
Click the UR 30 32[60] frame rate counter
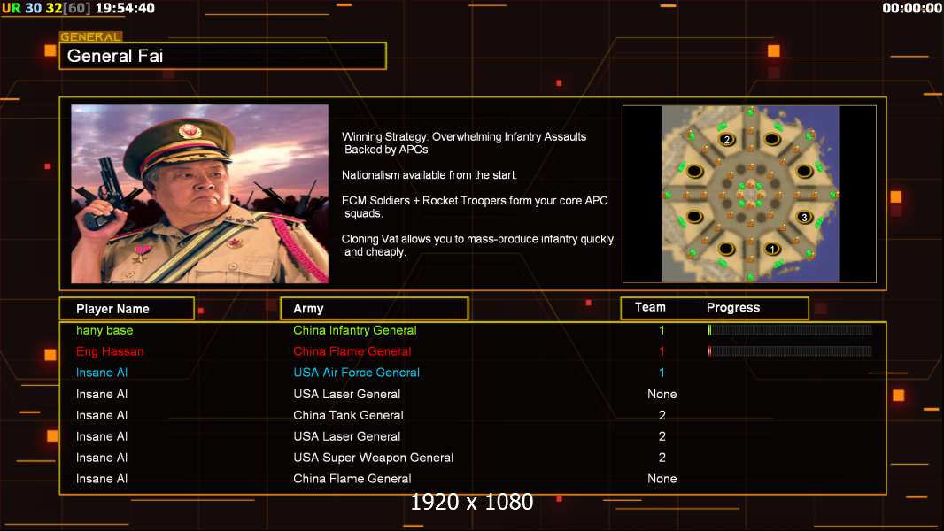tap(46, 9)
